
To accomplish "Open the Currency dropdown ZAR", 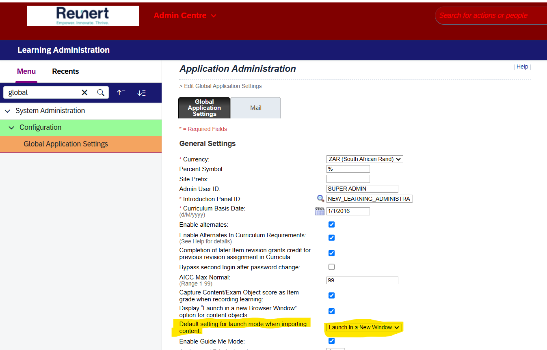I will 365,159.
